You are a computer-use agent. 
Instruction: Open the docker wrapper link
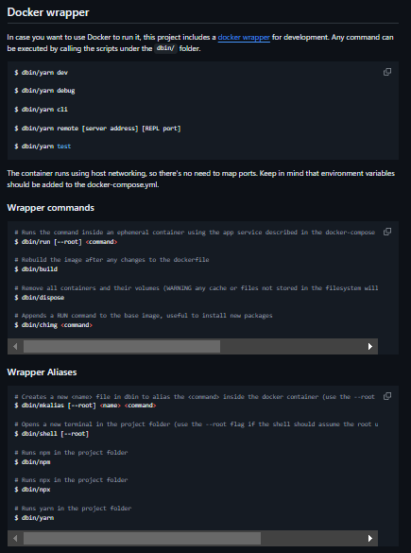244,38
